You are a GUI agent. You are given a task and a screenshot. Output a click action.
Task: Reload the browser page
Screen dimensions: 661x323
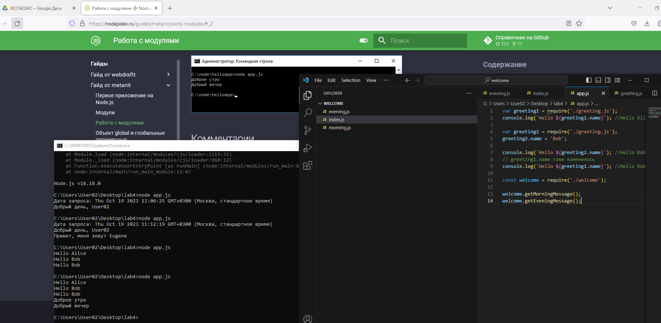(17, 23)
